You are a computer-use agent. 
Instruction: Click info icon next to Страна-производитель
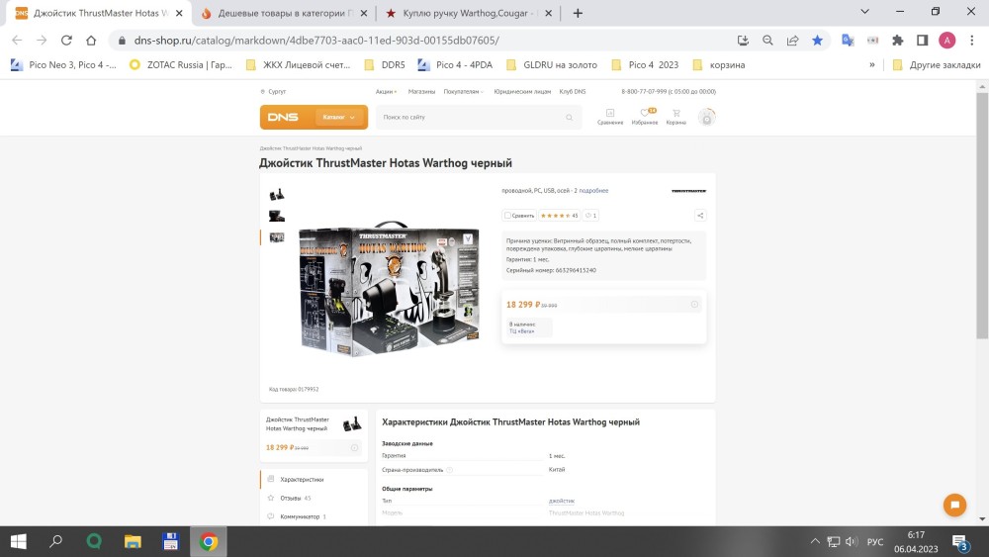(450, 470)
